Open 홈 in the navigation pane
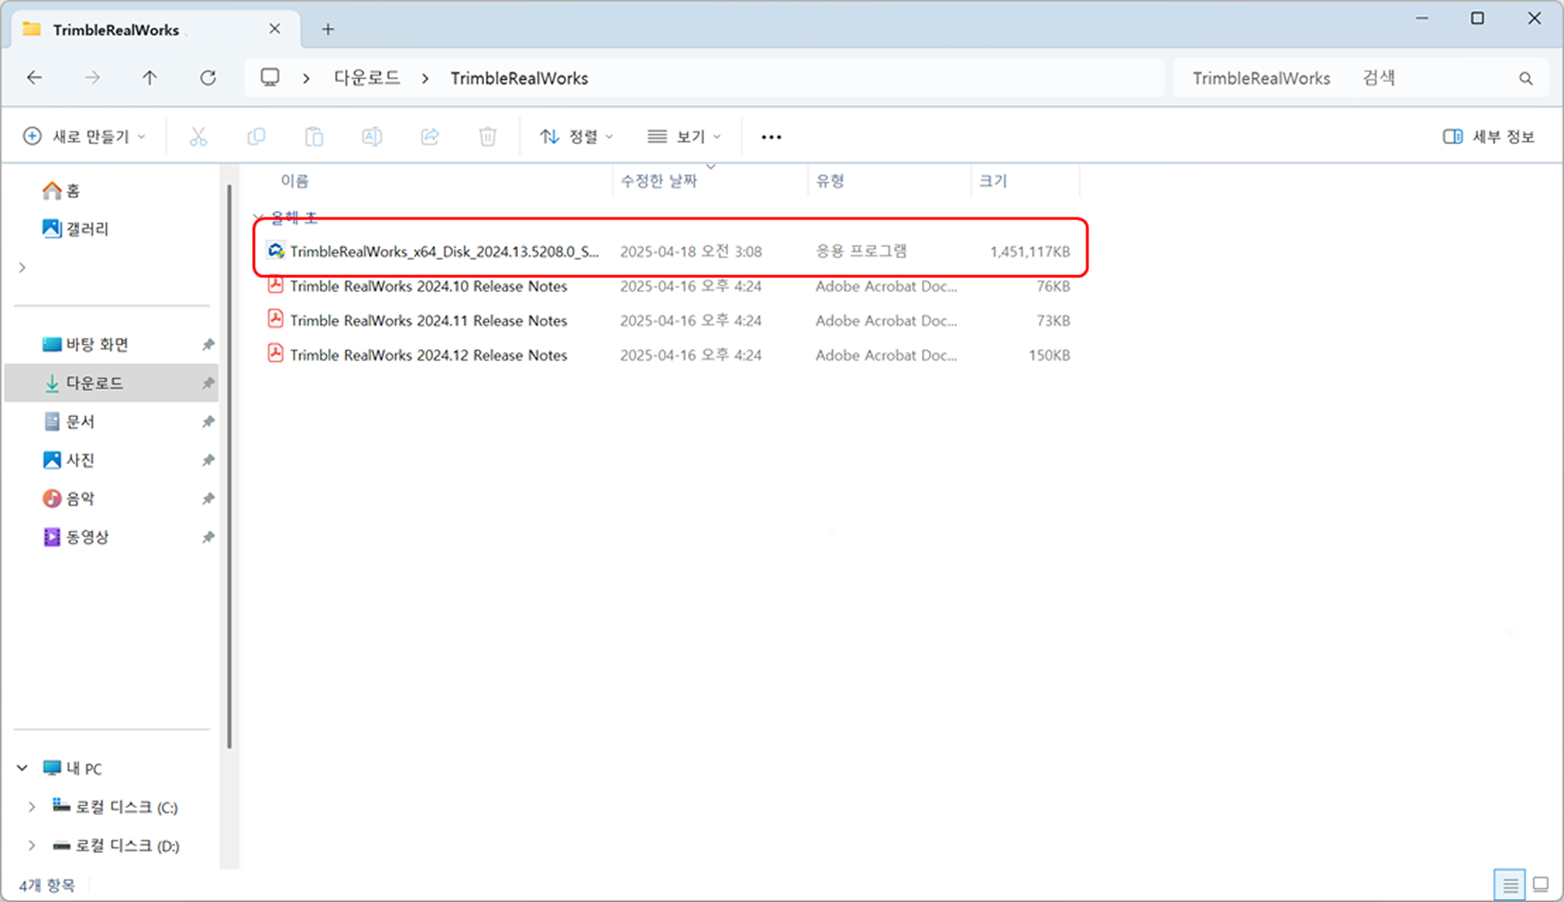Viewport: 1564px width, 902px height. tap(61, 191)
